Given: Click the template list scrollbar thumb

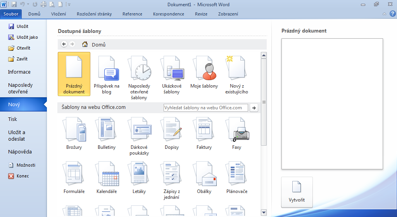Looking at the screenshot, I should click(264, 102).
